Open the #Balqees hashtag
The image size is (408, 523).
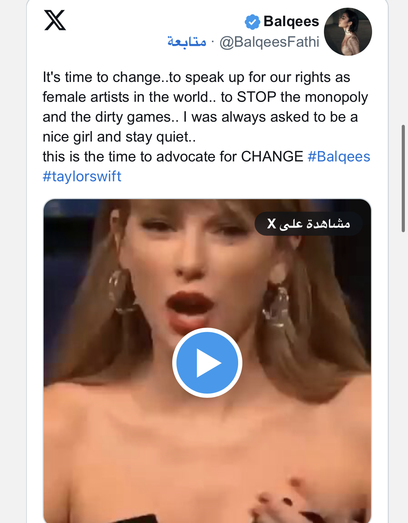(339, 157)
